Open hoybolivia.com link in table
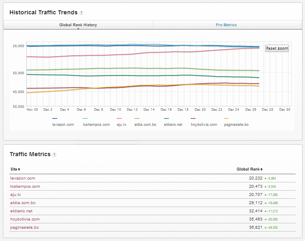Image resolution: width=305 pixels, height=241 pixels. coord(25,219)
